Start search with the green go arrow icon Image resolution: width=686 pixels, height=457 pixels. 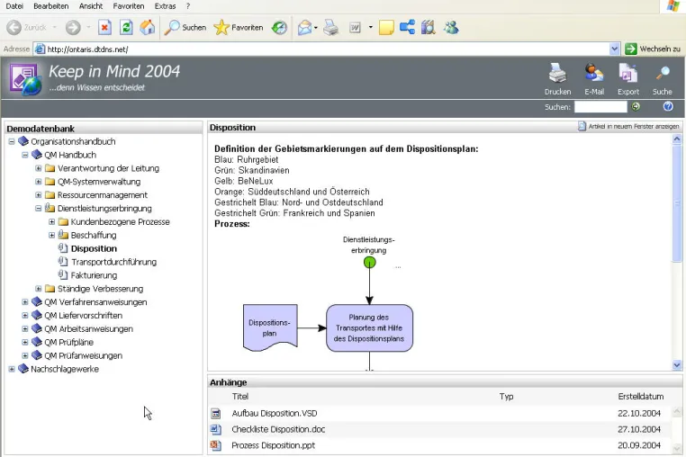(x=636, y=106)
